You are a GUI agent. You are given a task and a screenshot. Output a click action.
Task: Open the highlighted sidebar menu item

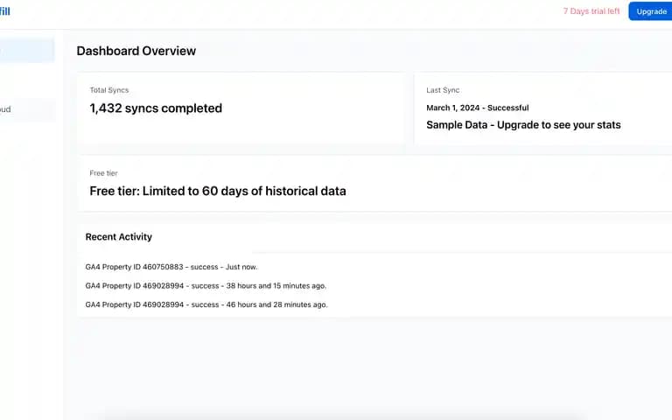[x=27, y=50]
